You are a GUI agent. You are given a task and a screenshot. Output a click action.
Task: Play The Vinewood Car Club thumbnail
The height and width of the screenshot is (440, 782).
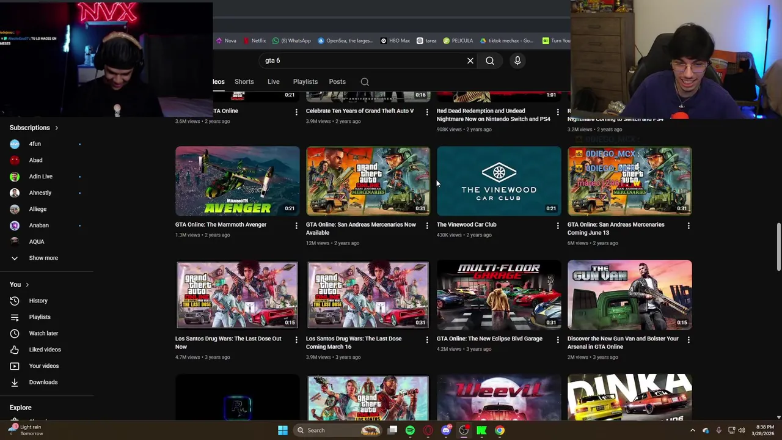499,181
